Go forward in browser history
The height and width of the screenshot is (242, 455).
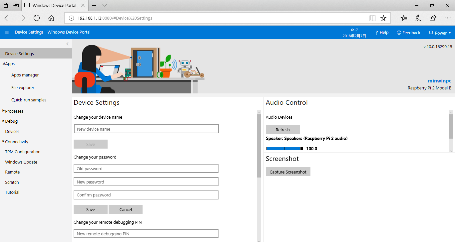pos(22,18)
